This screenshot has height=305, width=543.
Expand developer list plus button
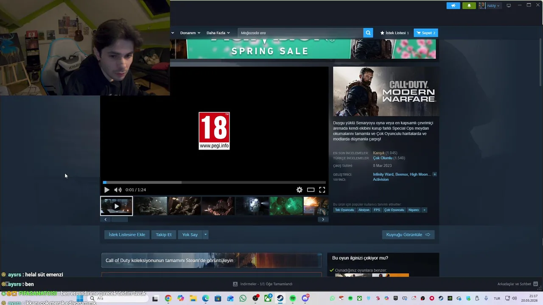434,174
